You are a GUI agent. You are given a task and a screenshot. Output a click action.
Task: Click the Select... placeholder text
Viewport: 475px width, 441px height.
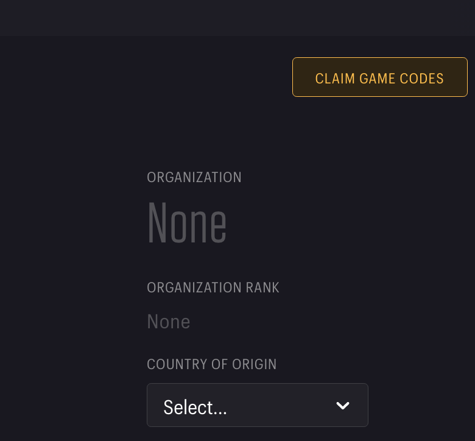(195, 407)
